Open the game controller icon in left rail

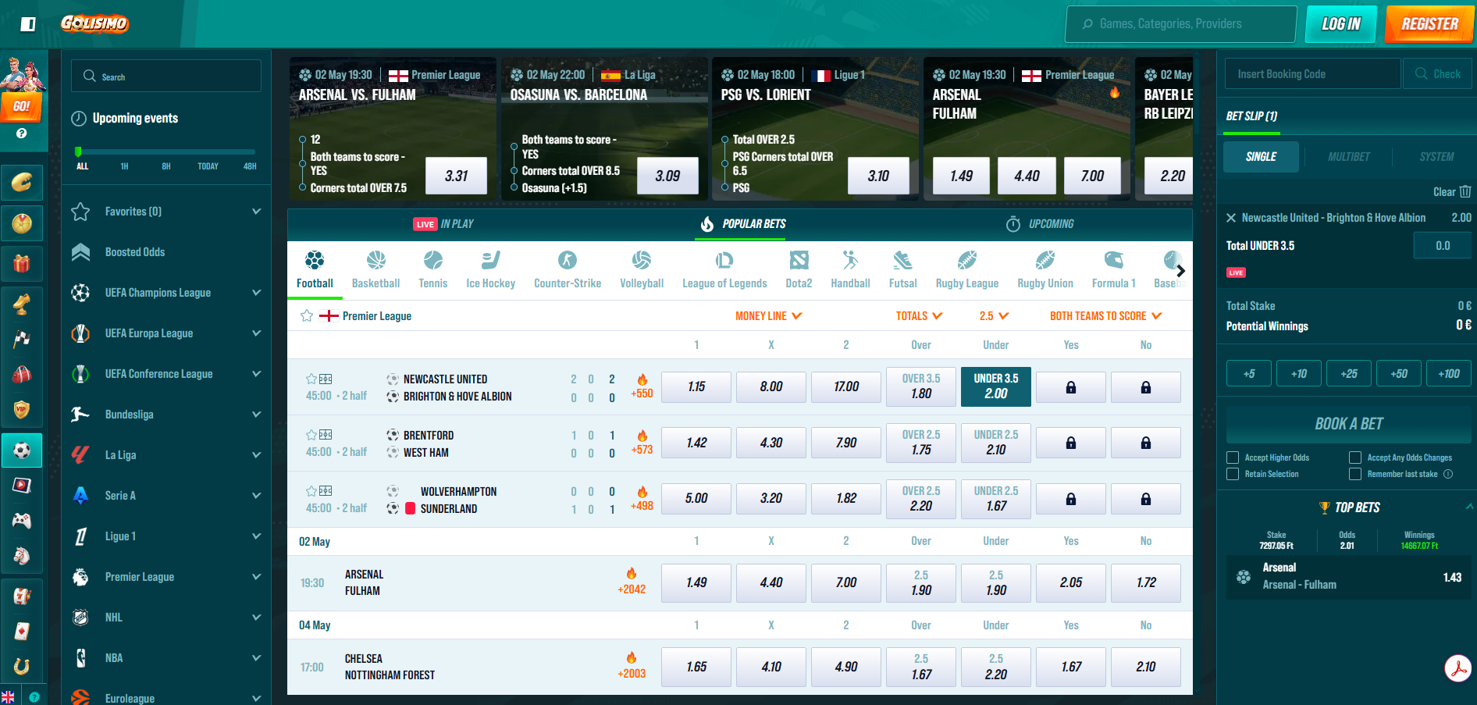[x=22, y=520]
